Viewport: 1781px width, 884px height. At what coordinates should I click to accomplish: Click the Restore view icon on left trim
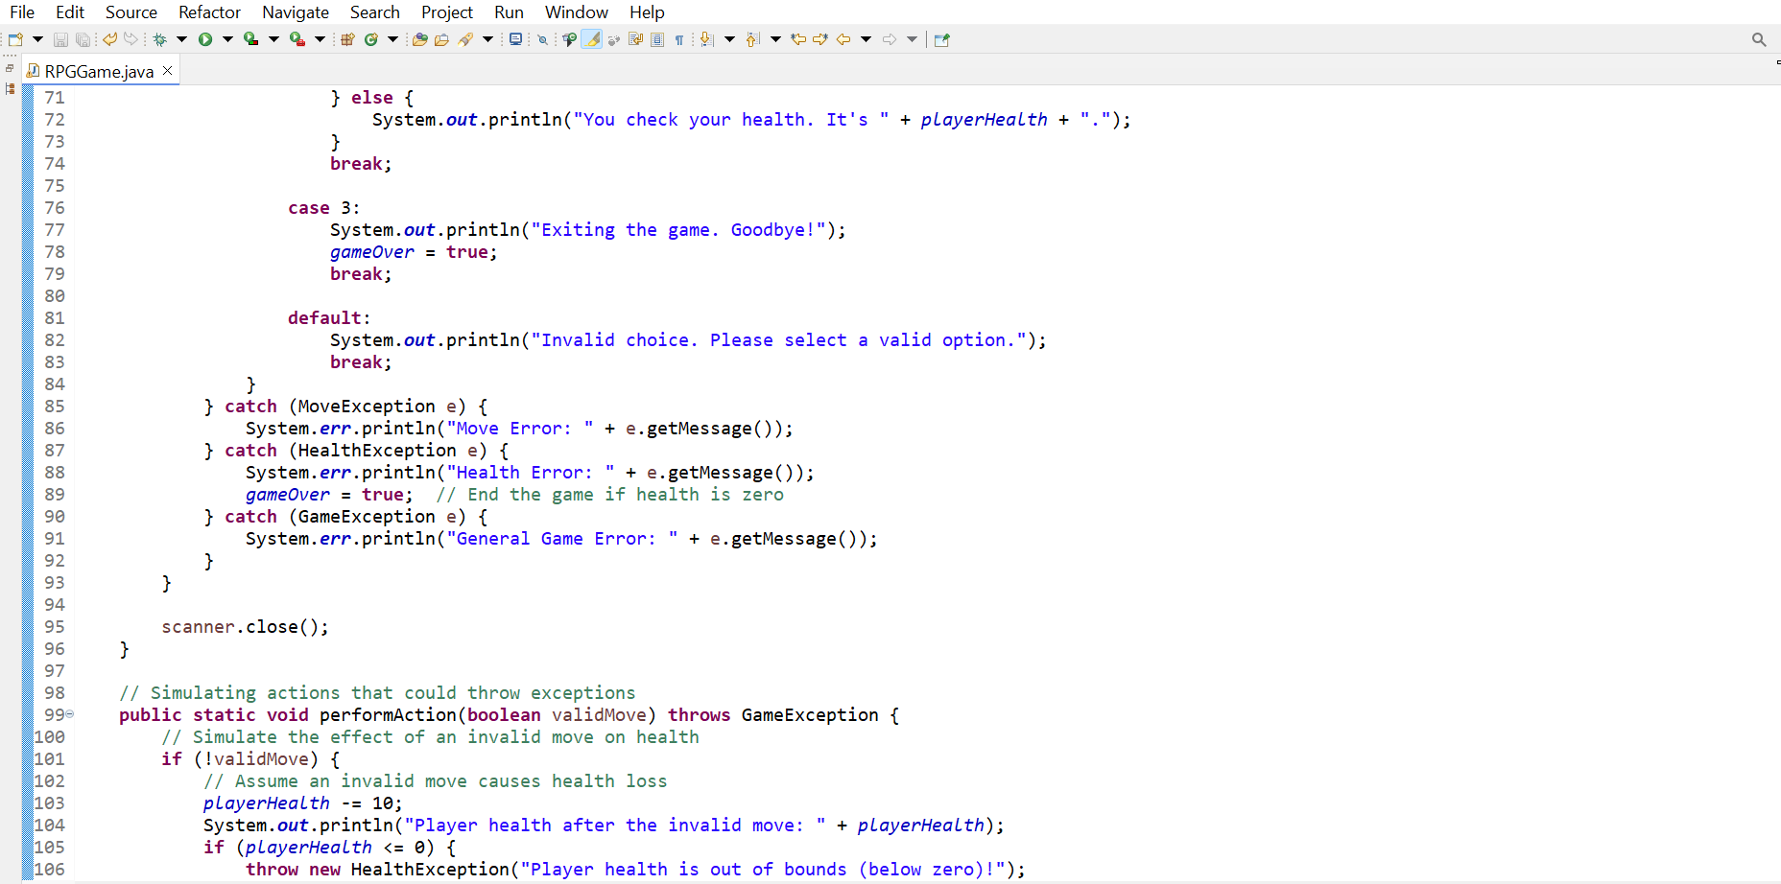pyautogui.click(x=10, y=68)
